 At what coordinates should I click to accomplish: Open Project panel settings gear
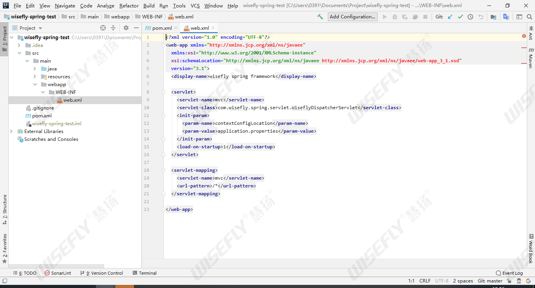click(126, 28)
